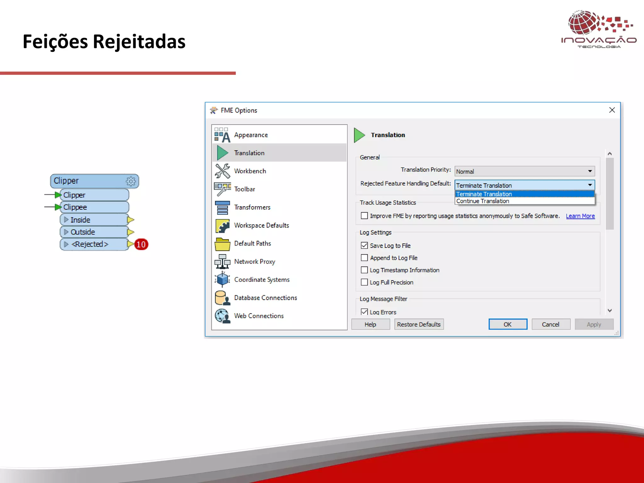Click the Clipper transformer gear icon
This screenshot has width=644, height=483.
(x=130, y=181)
